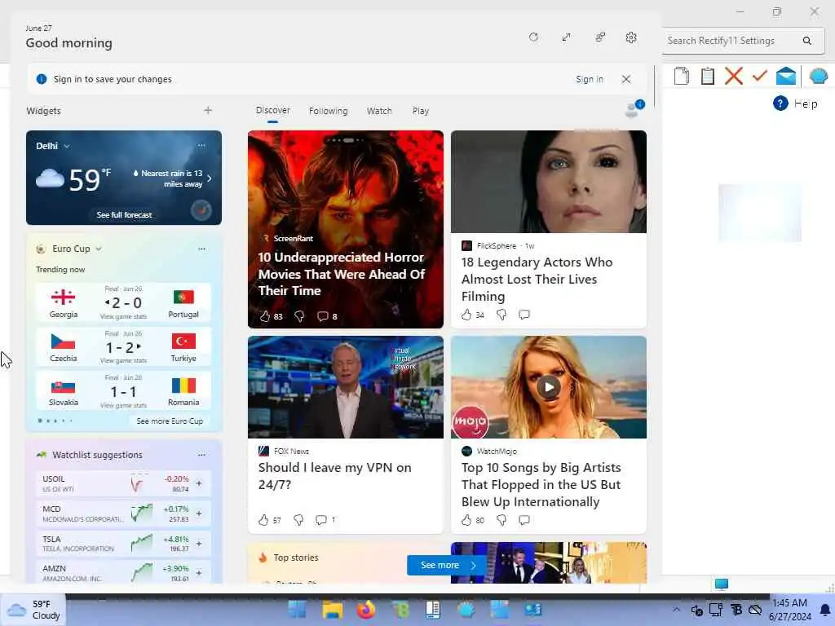Image resolution: width=835 pixels, height=626 pixels.
Task: Add TSLA to watchlist
Action: (x=199, y=544)
